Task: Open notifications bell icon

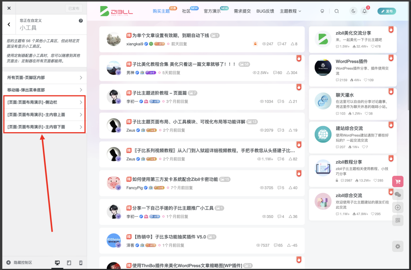Action: pos(364,11)
